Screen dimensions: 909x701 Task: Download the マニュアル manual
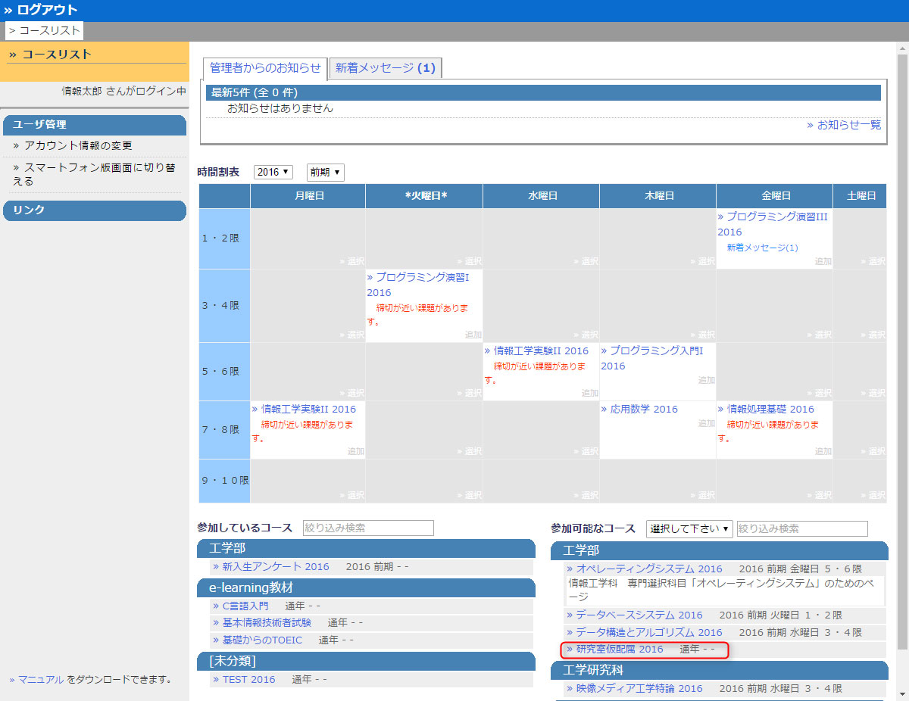[41, 679]
